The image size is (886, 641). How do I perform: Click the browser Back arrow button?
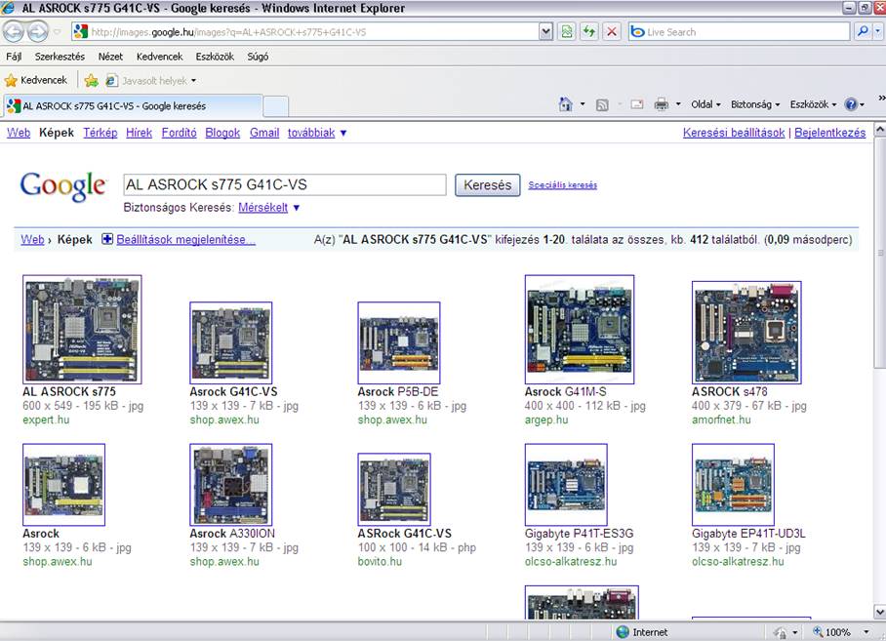(x=15, y=31)
